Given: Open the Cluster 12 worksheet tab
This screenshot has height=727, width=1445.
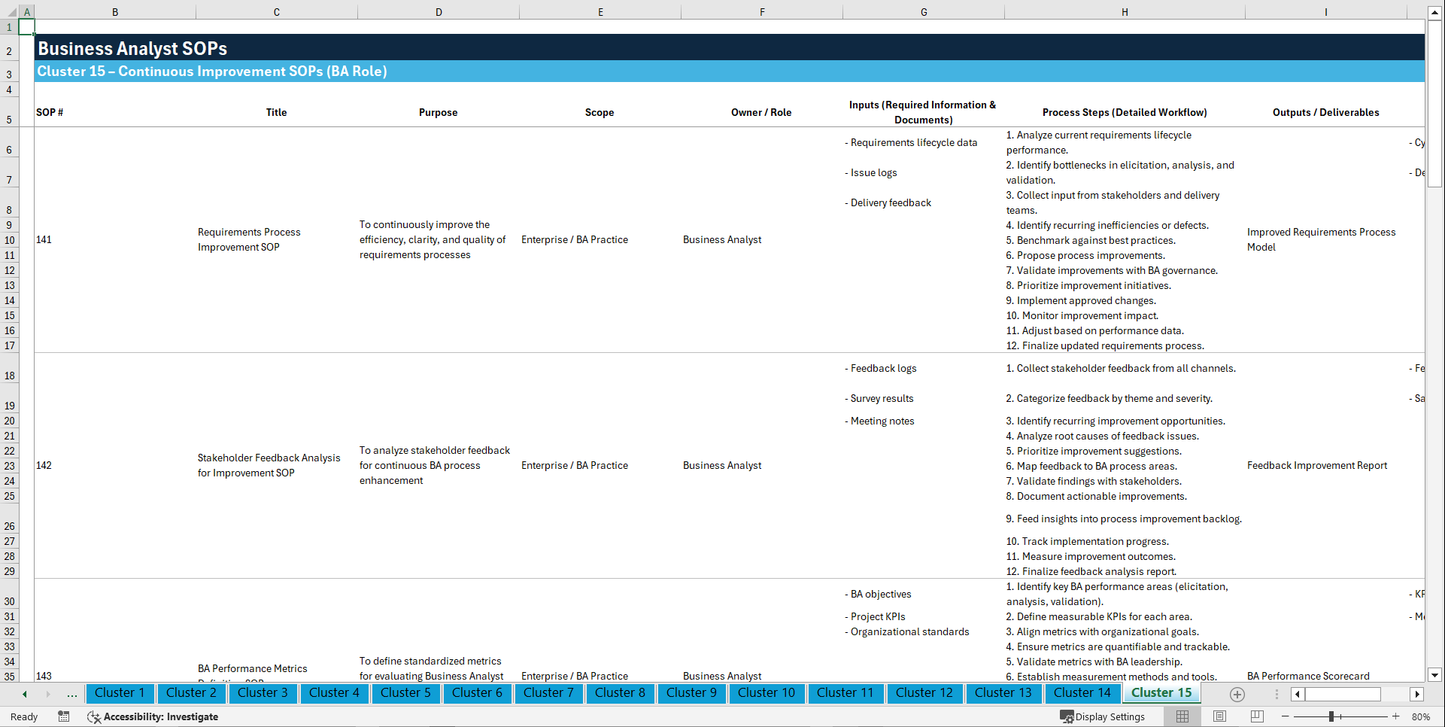Looking at the screenshot, I should pos(924,693).
